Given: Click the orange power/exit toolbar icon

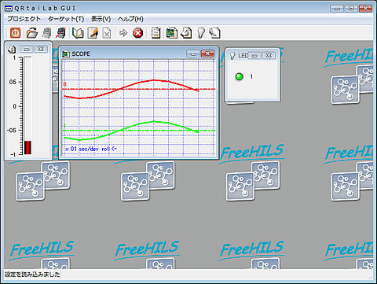Looking at the screenshot, I should [x=15, y=33].
